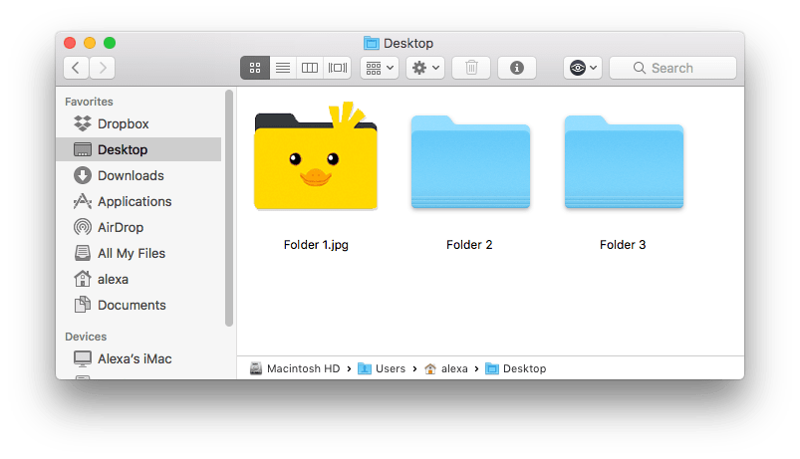Select Desktop in the sidebar
Viewport: 800px width, 459px height.
click(x=138, y=149)
